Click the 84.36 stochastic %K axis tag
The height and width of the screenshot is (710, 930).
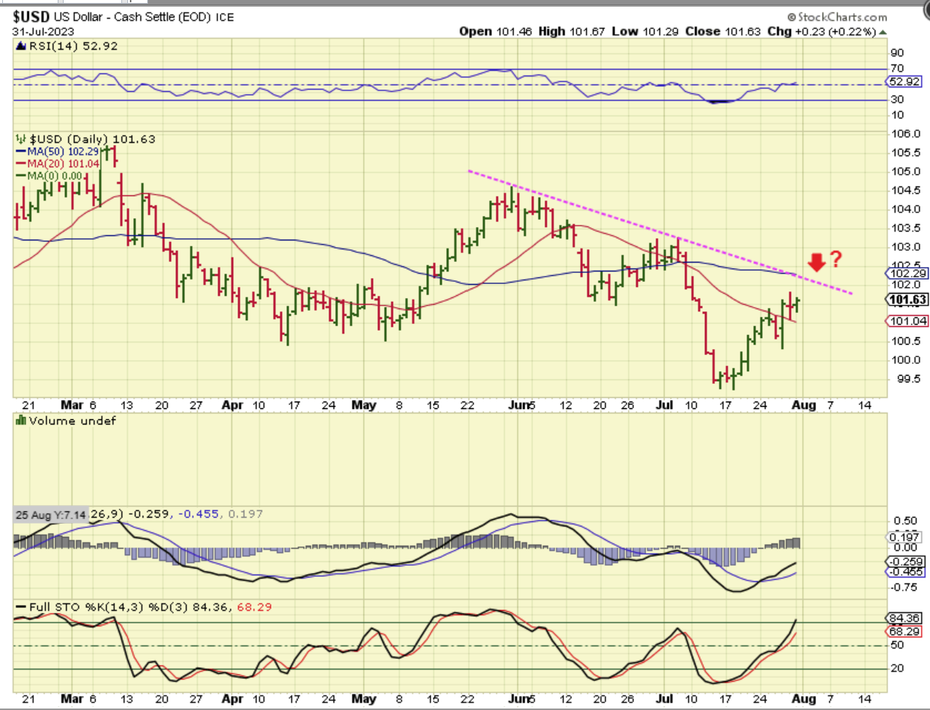pyautogui.click(x=904, y=618)
